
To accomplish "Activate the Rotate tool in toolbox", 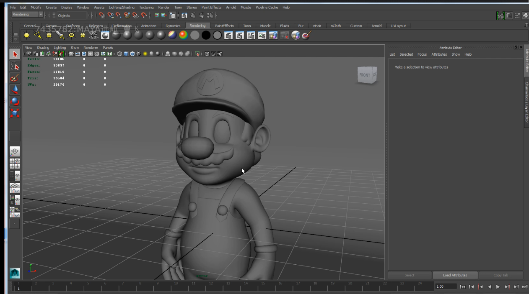I will pyautogui.click(x=15, y=101).
